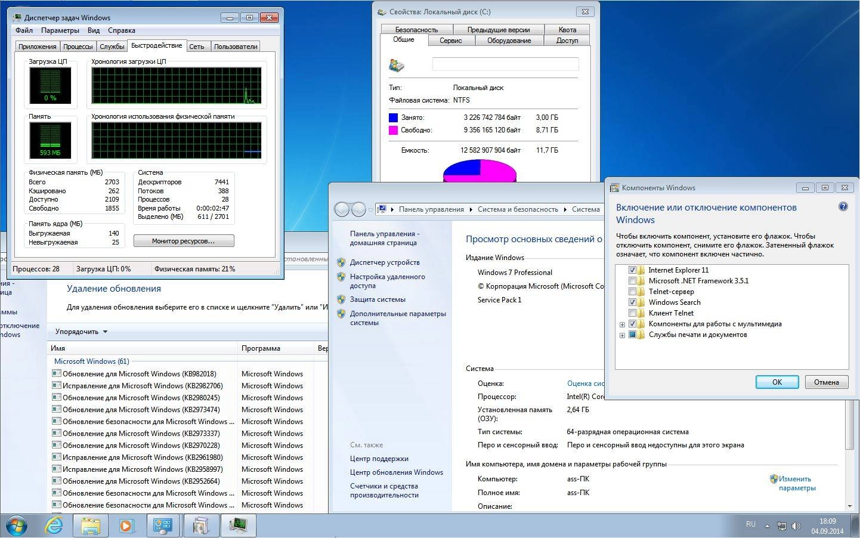Image resolution: width=860 pixels, height=538 pixels.
Task: Enable the Клиент Telnet checkbox
Action: tap(632, 313)
